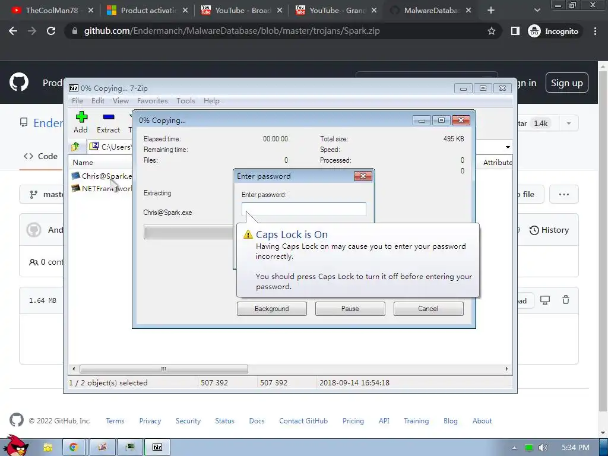Open the 7-Zip Help menu
This screenshot has width=608, height=456.
click(211, 101)
